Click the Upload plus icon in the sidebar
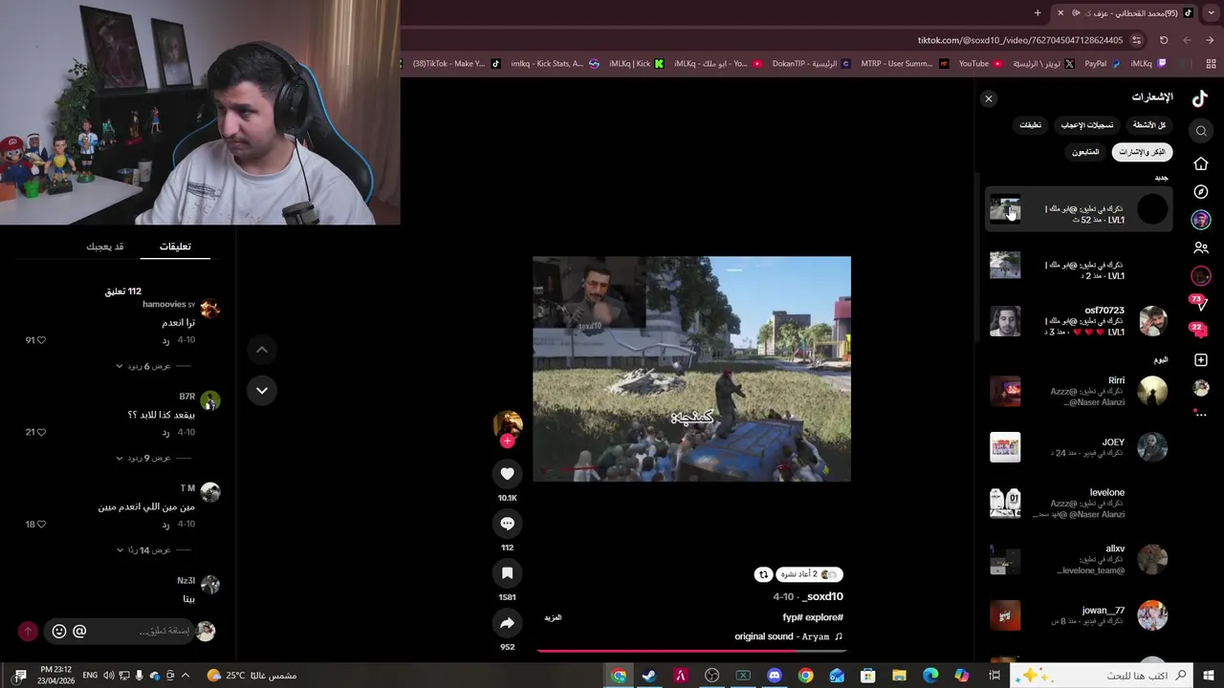1224x688 pixels. [1201, 360]
